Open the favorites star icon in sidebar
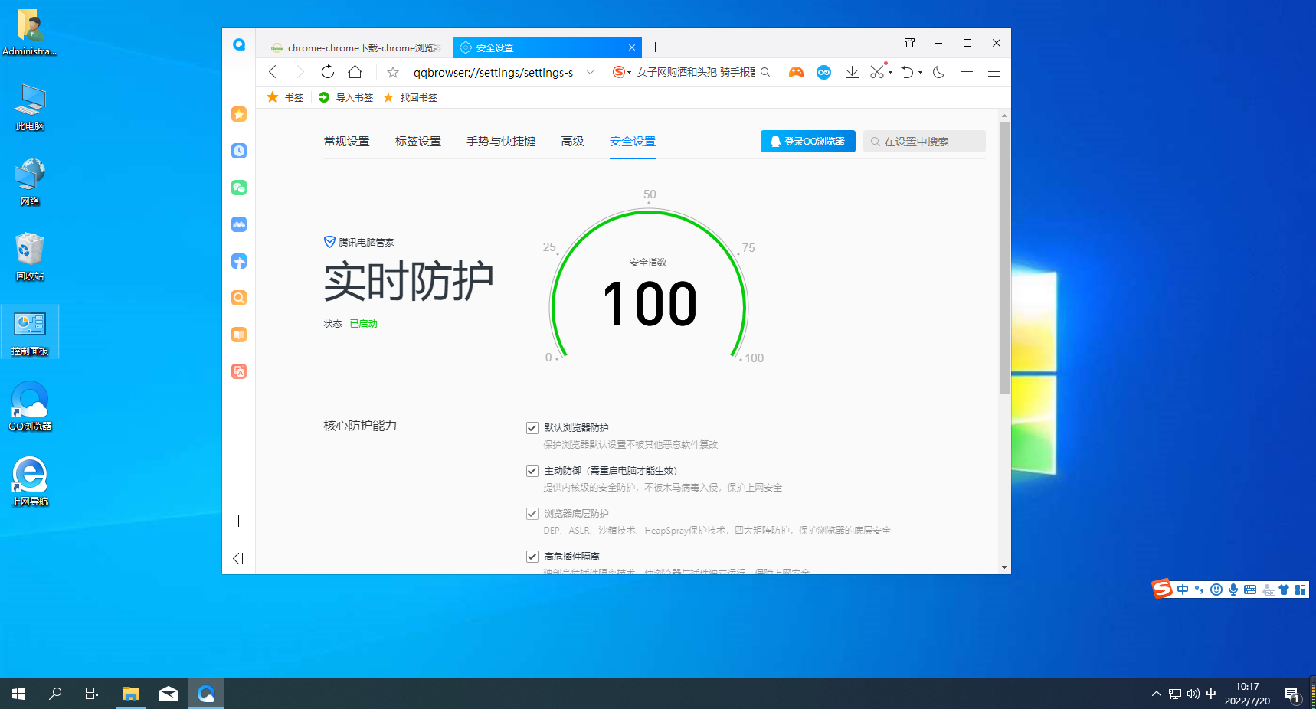 [239, 114]
